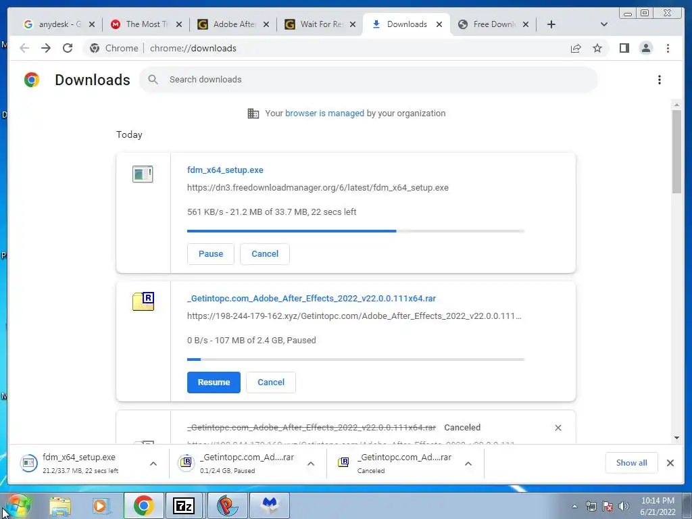
Task: Open a new tab with the plus icon
Action: click(551, 24)
